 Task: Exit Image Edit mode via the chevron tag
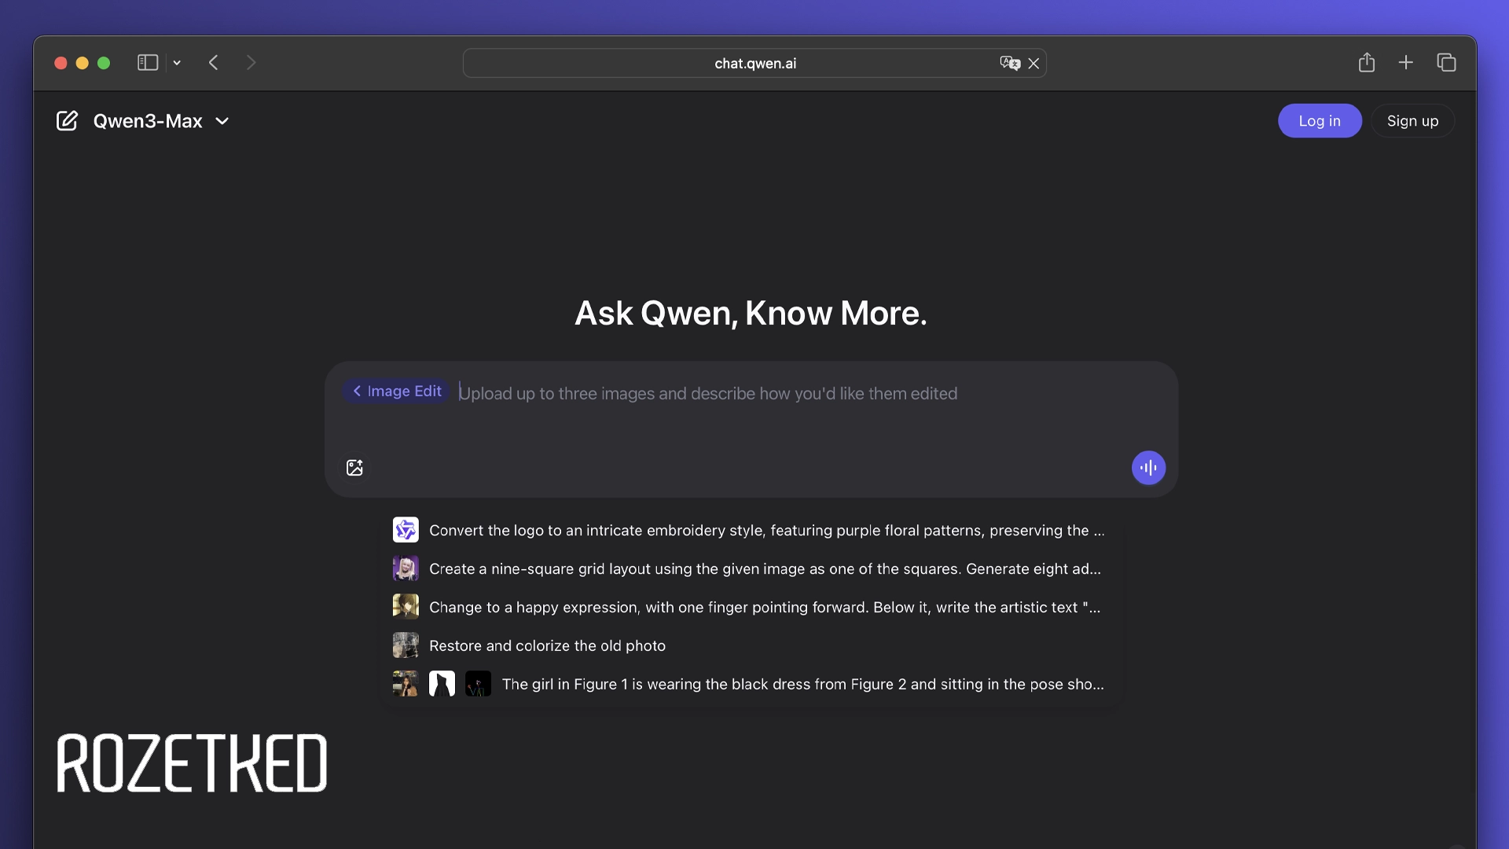[397, 391]
